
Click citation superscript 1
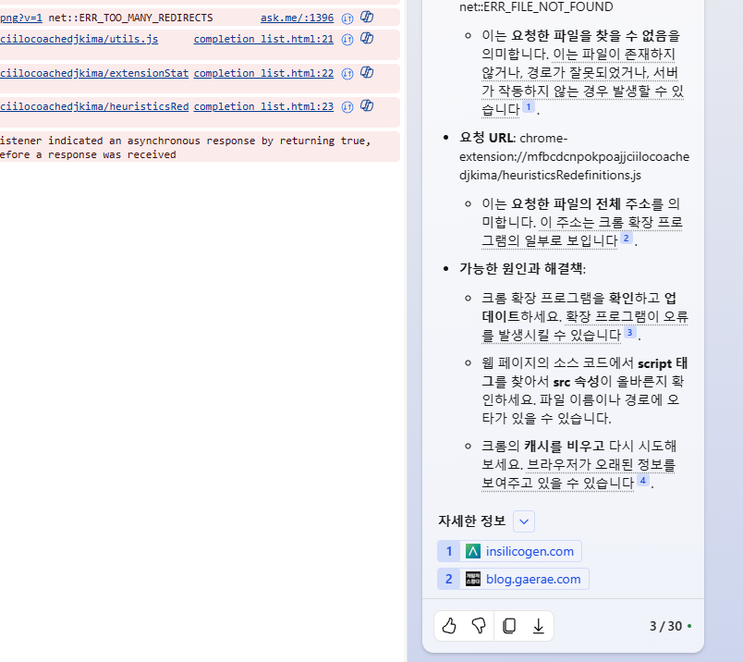(529, 106)
